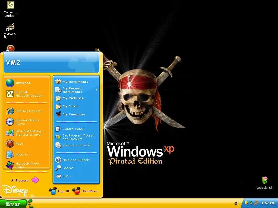
Task: Click the My Recent Documents icon
Action: [58, 90]
